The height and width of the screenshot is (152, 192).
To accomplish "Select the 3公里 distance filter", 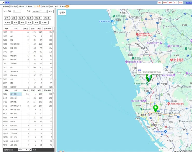I will pos(21,18).
